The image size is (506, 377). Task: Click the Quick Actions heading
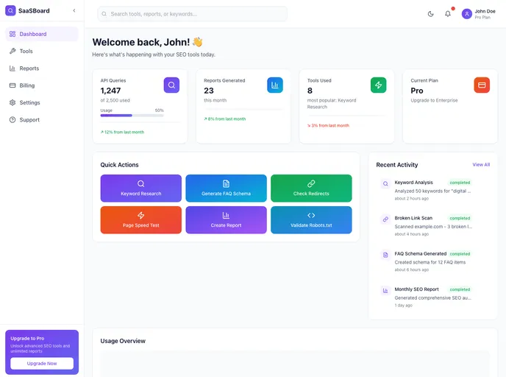click(x=119, y=165)
